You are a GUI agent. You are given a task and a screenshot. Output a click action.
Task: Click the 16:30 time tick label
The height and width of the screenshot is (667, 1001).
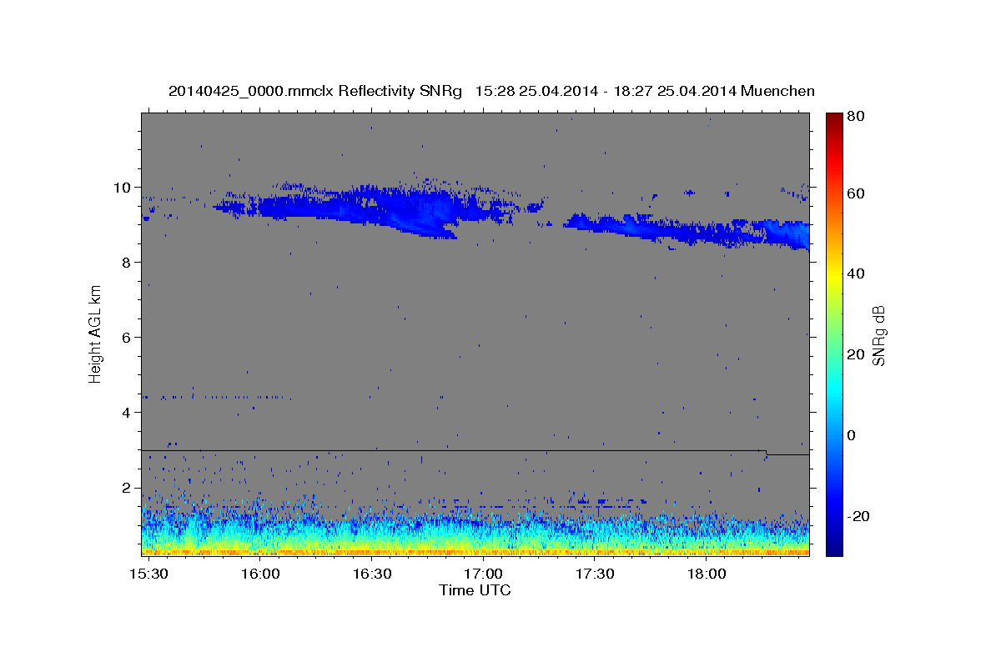click(371, 574)
